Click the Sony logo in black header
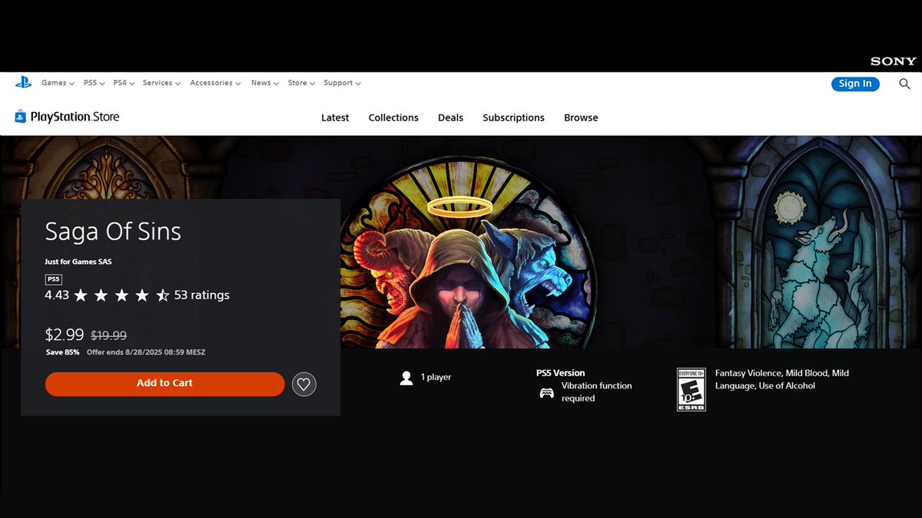 click(x=894, y=61)
